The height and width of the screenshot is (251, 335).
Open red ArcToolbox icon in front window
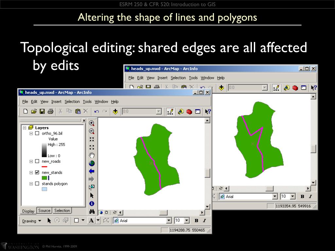click(189, 111)
